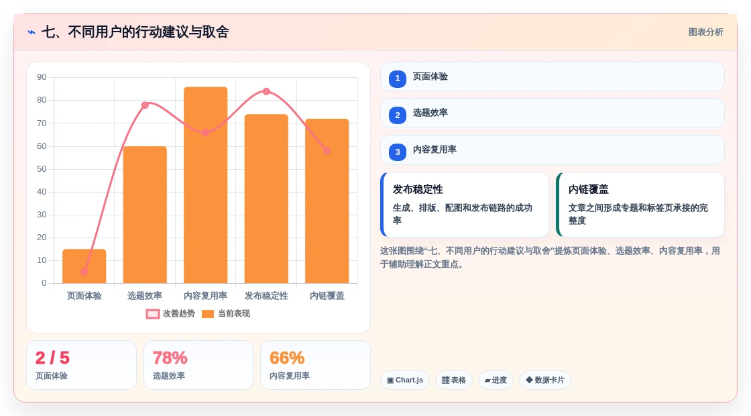Click the number 1 badge for 页面体验
The width and height of the screenshot is (751, 416).
pyautogui.click(x=398, y=79)
